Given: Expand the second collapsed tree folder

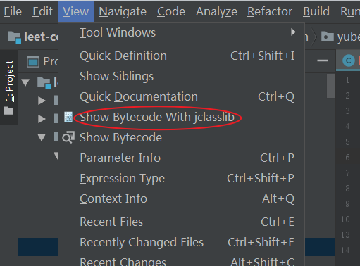Looking at the screenshot, I should coord(42,119).
